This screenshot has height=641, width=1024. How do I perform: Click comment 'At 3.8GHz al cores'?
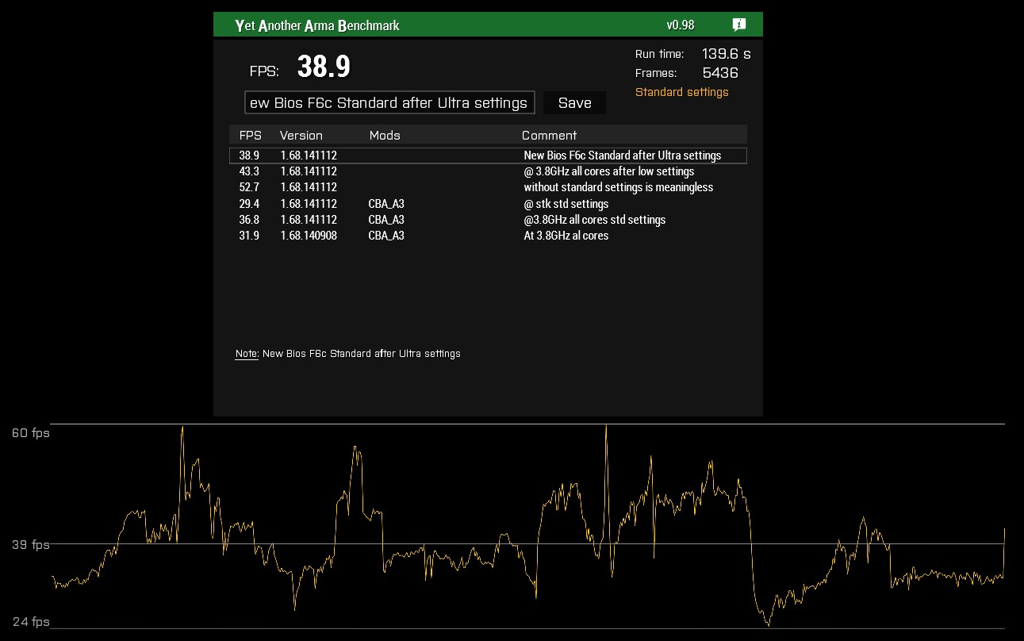point(566,236)
